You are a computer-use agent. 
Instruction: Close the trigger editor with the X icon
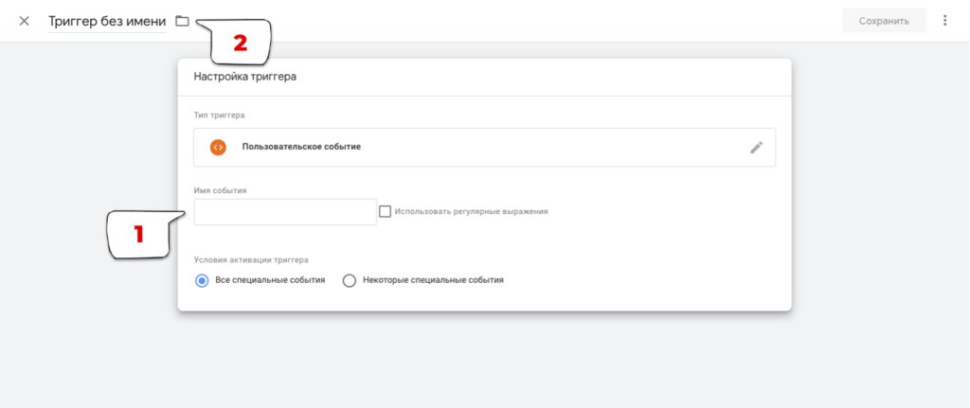coord(25,21)
